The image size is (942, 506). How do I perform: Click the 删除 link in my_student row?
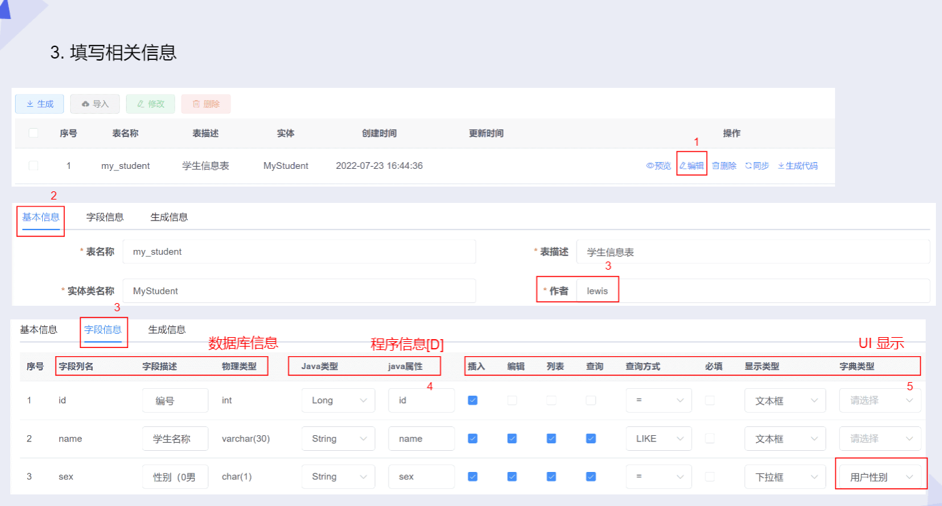724,165
